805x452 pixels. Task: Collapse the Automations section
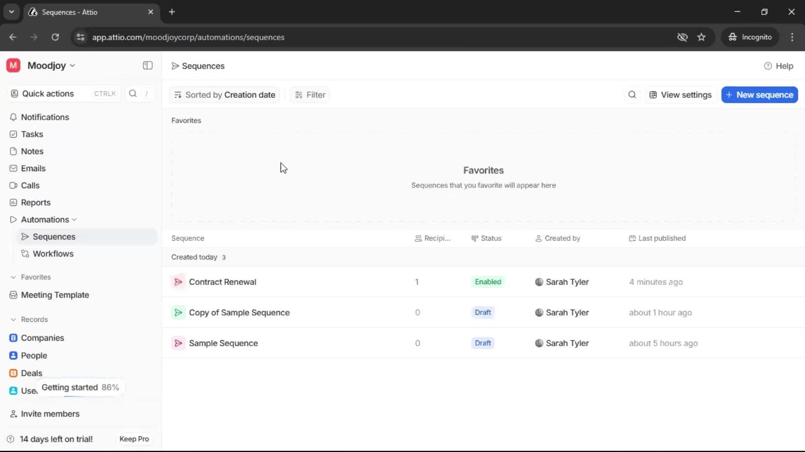click(x=74, y=220)
